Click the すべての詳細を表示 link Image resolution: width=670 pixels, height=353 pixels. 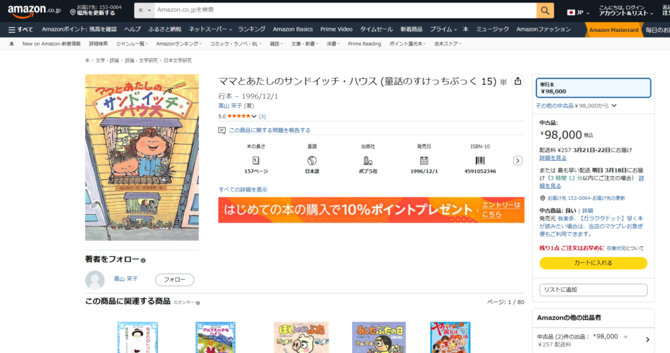click(x=243, y=190)
